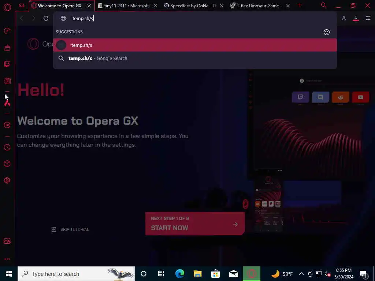Open the downloads icon
The width and height of the screenshot is (375, 281).
click(356, 18)
